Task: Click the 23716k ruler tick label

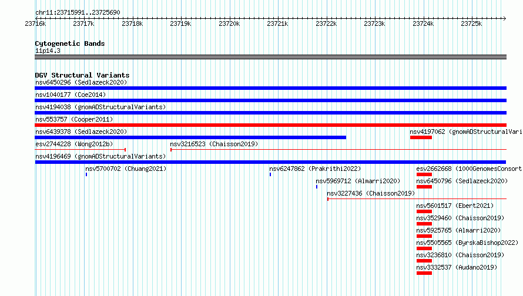Action: coord(35,23)
